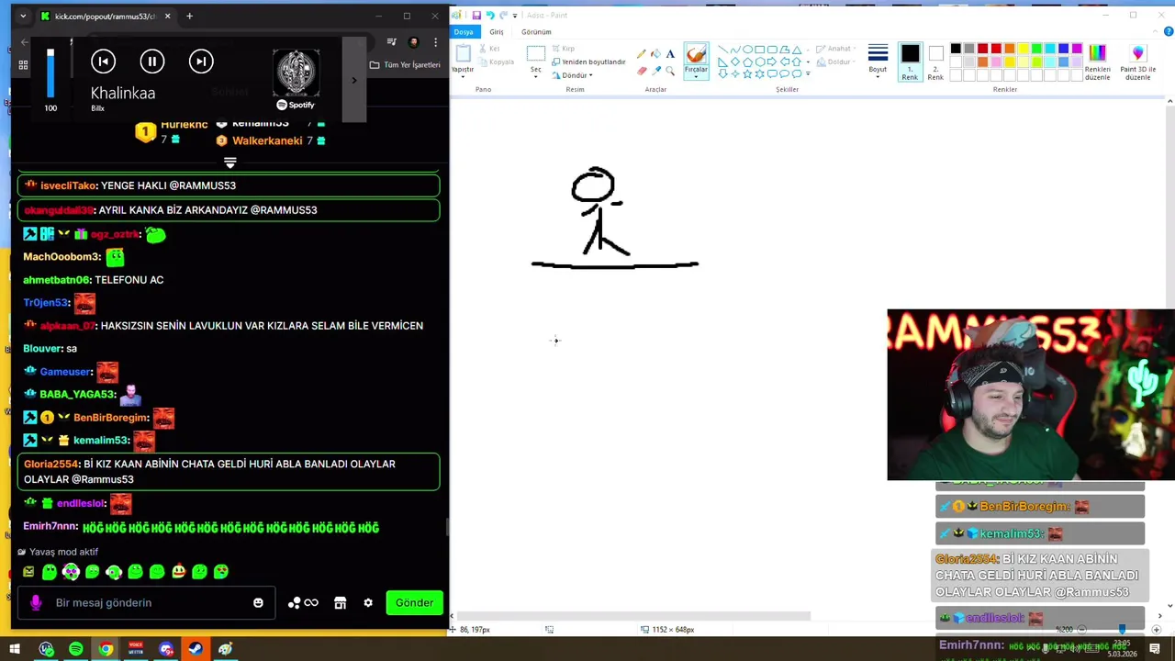Viewport: 1175px width, 661px height.
Task: Open the Yapıştır paste dropdown
Action: point(463,73)
